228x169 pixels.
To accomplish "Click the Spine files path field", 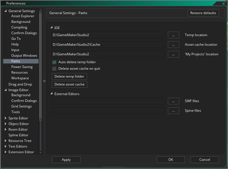I will [x=108, y=111].
